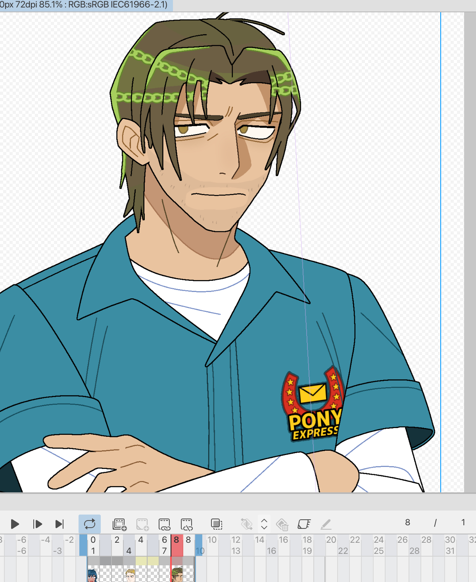Image resolution: width=476 pixels, height=582 pixels.
Task: Toggle keyframe editing on this layer
Action: click(x=246, y=524)
